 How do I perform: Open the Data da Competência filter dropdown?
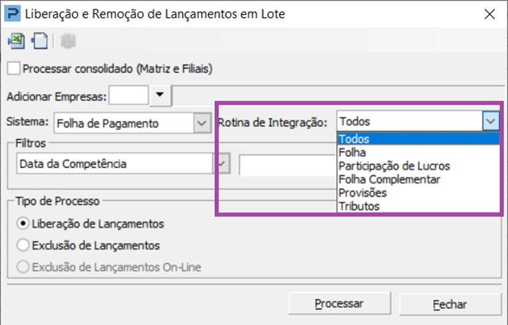(x=222, y=163)
